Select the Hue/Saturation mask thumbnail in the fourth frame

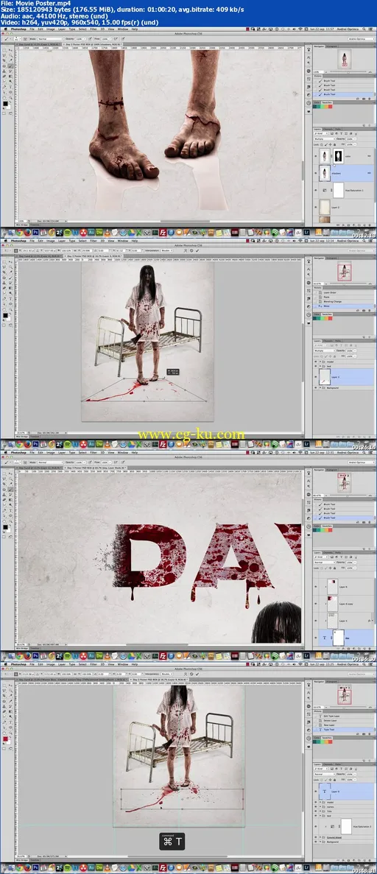pyautogui.click(x=346, y=827)
